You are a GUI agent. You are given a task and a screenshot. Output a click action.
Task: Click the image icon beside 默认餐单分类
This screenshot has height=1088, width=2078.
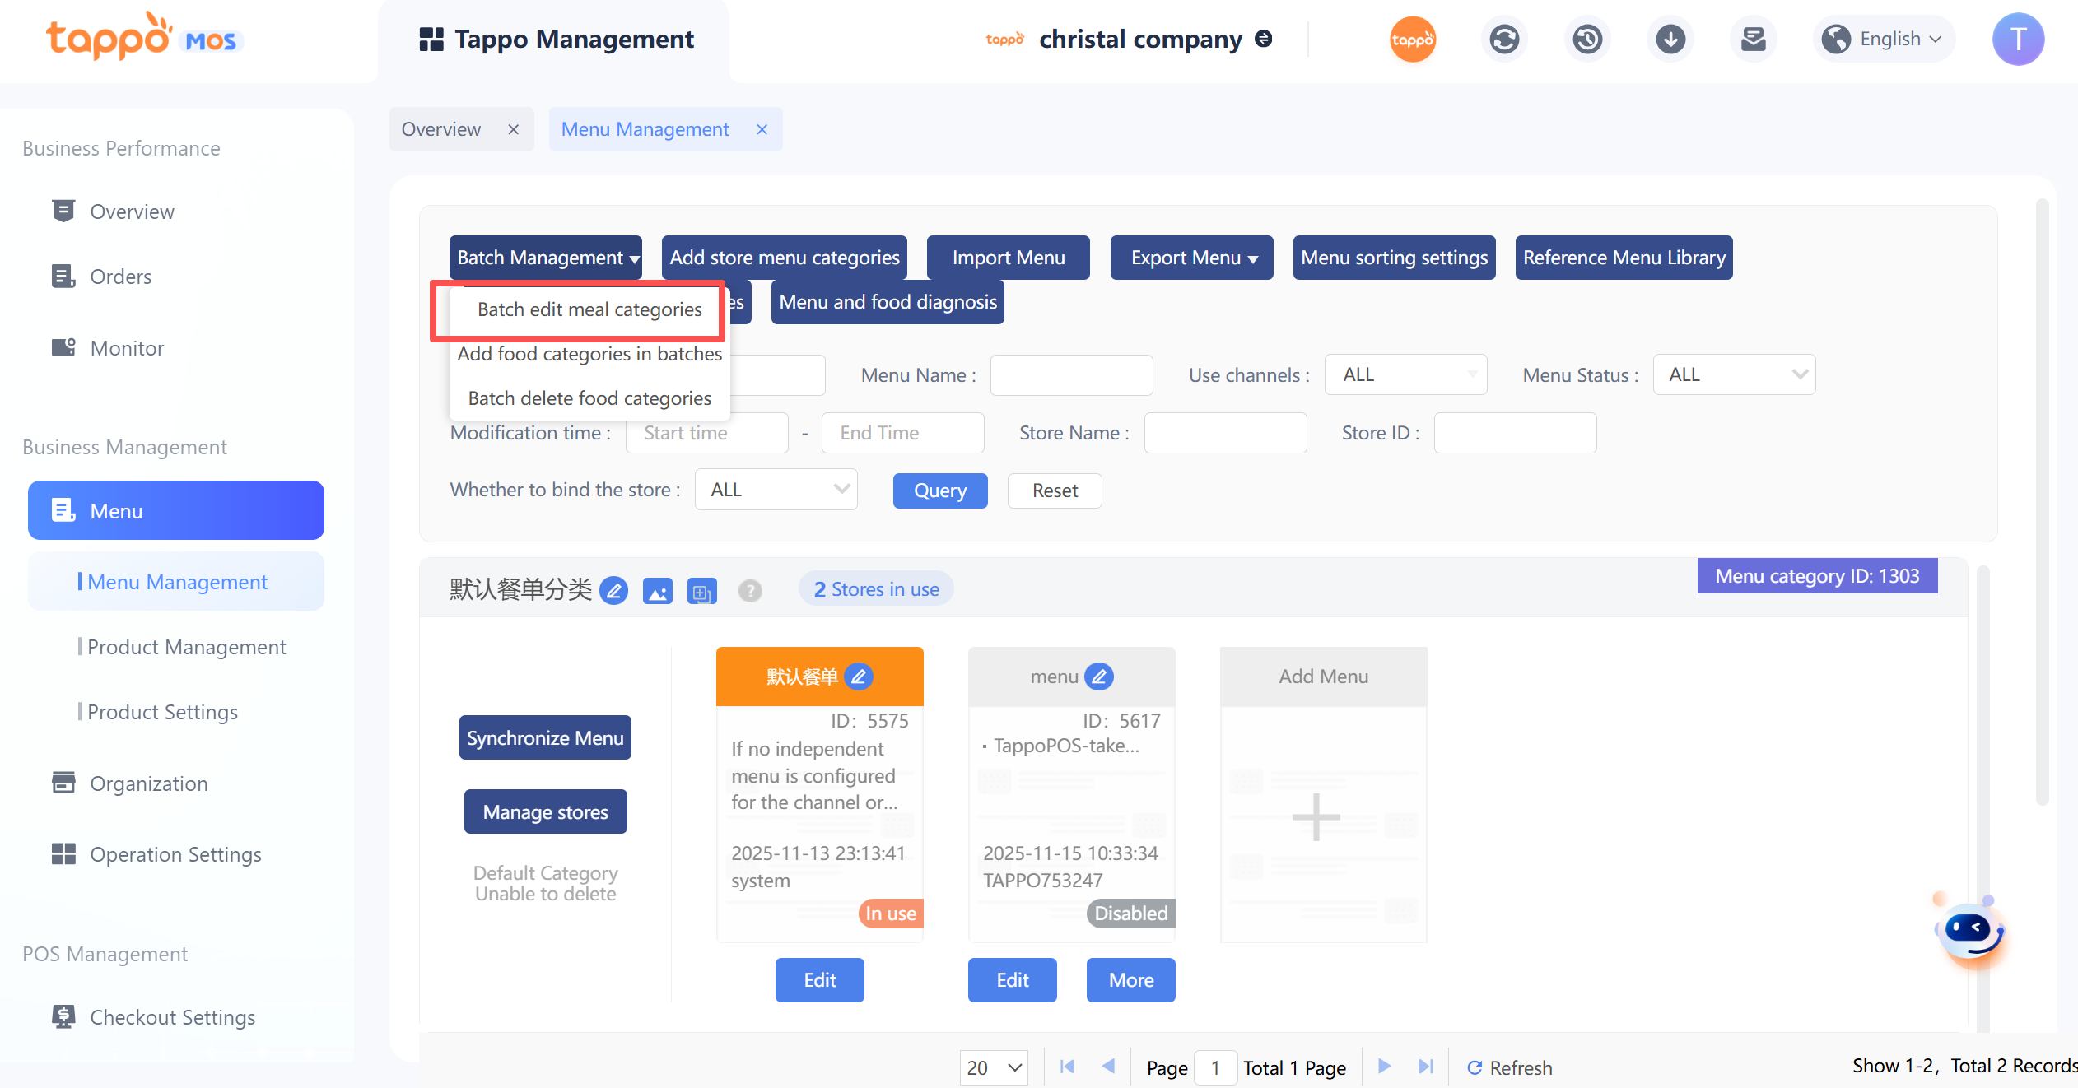point(657,591)
